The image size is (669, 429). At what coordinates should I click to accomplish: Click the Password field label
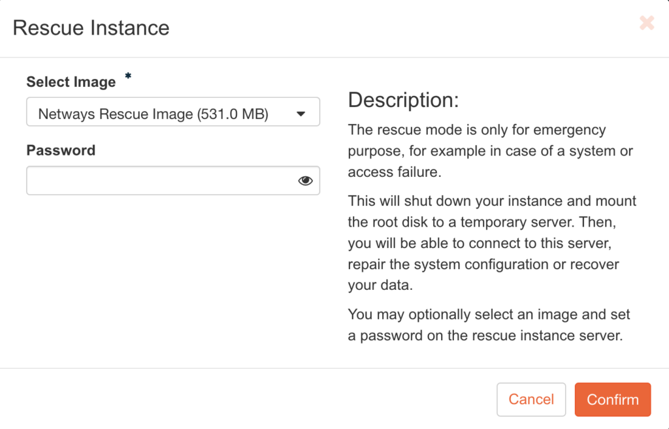pyautogui.click(x=61, y=150)
